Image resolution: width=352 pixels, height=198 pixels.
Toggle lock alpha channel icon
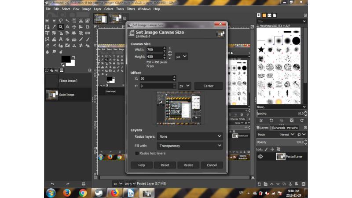pos(279,149)
